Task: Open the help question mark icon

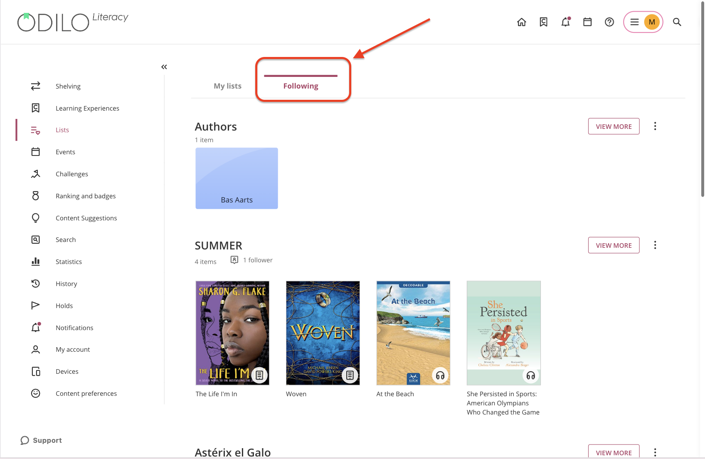Action: pyautogui.click(x=609, y=22)
